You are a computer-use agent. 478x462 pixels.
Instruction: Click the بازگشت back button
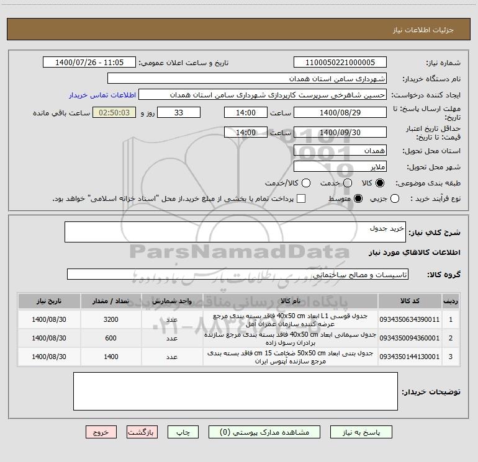pyautogui.click(x=142, y=432)
